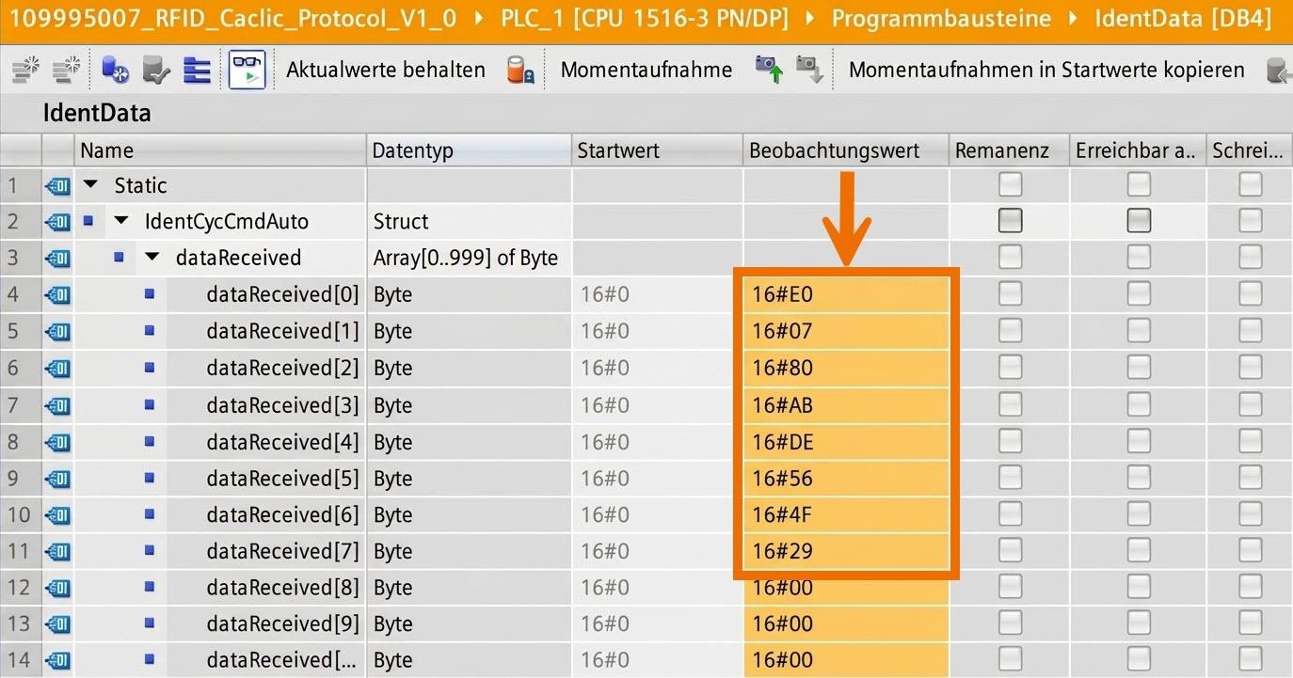This screenshot has height=678, width=1293.
Task: Toggle Remanenz checkbox for dataReceived[6]
Action: [x=1010, y=514]
